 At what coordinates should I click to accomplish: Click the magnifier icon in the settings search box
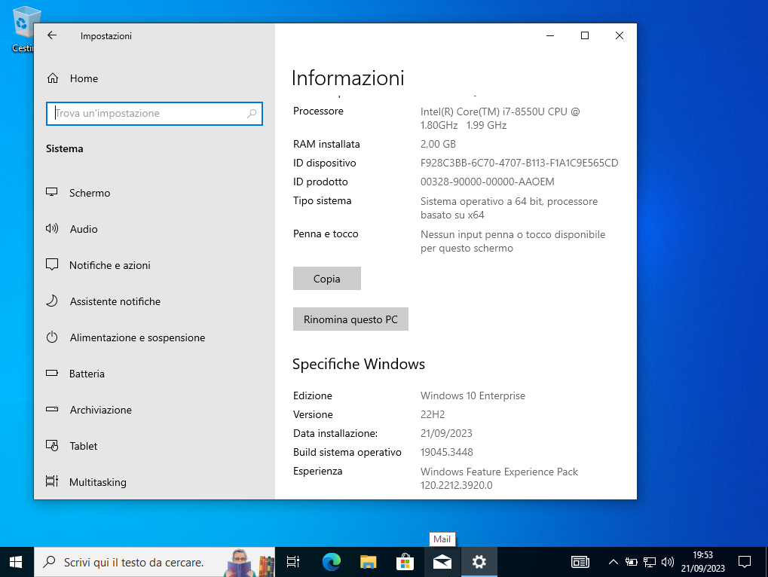pyautogui.click(x=252, y=114)
